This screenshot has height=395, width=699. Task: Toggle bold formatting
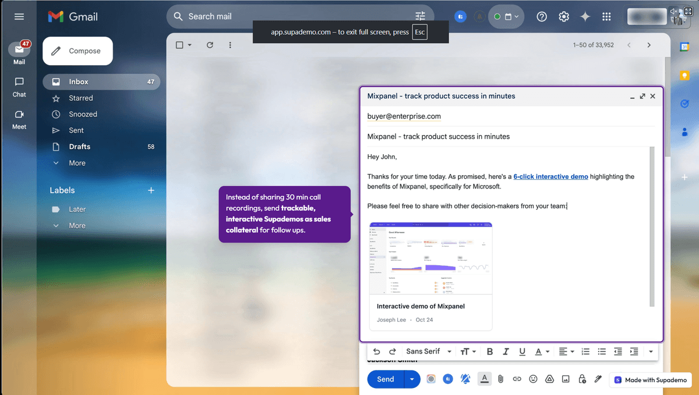[x=489, y=351]
